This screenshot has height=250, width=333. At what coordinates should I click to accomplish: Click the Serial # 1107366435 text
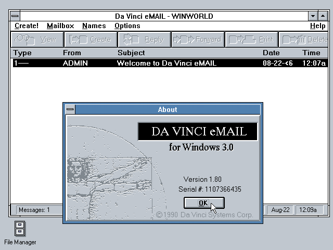pos(210,189)
